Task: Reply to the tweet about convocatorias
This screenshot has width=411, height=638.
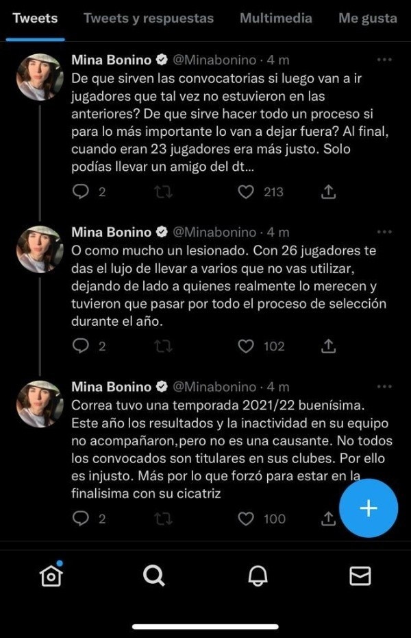Action: pyautogui.click(x=82, y=192)
